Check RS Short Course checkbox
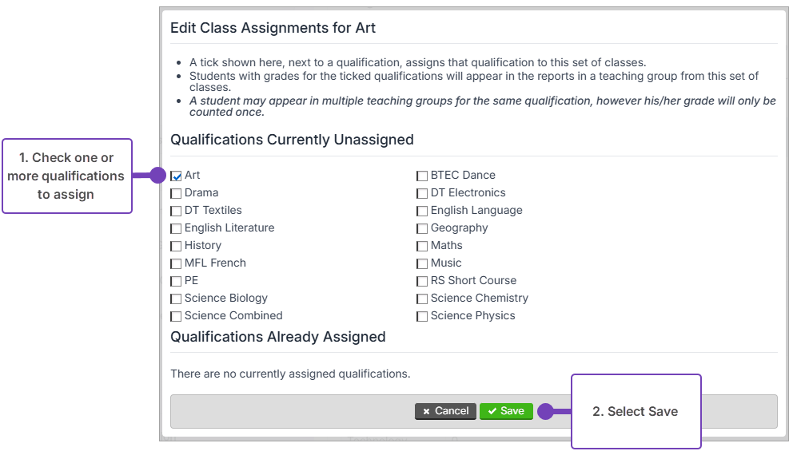Screen dimensions: 789x451 [422, 281]
